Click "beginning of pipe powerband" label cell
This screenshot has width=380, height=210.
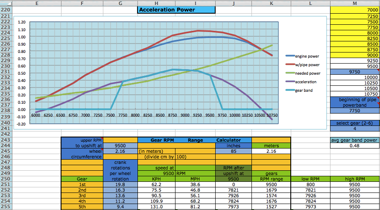point(355,102)
